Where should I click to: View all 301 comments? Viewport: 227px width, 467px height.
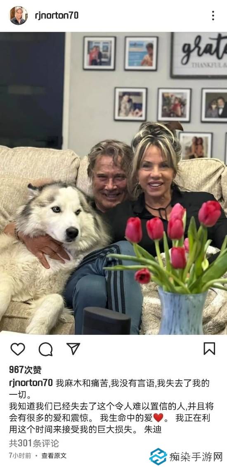coord(34,443)
